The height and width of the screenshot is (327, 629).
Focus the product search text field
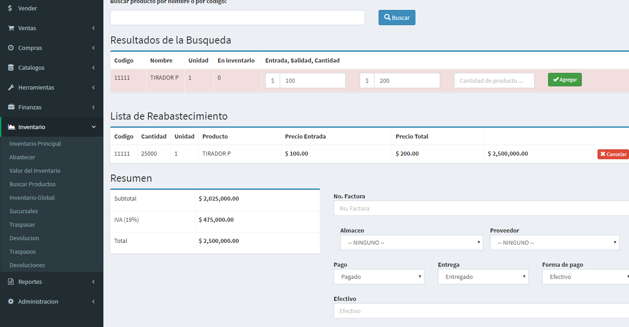(x=237, y=18)
